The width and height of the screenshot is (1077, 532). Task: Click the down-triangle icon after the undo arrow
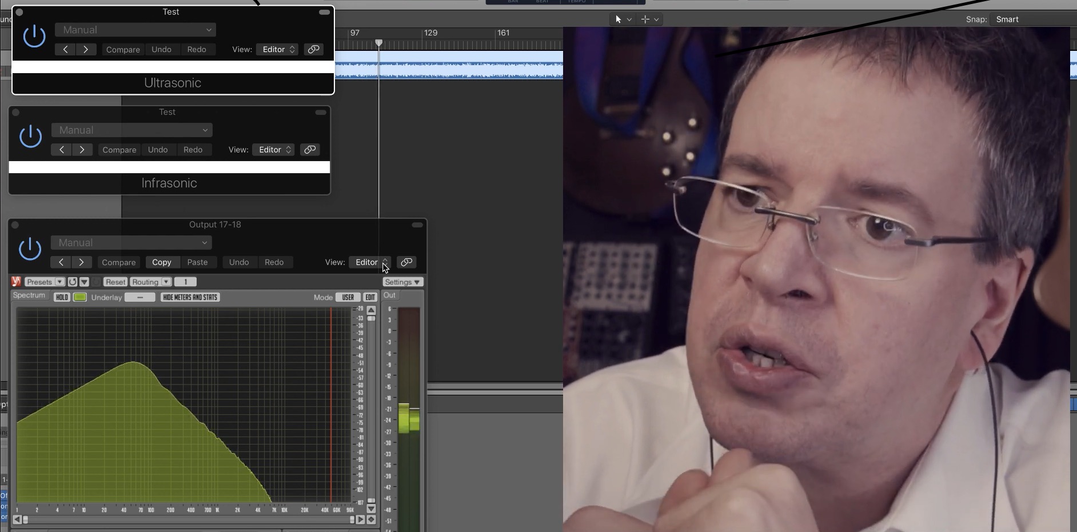84,282
